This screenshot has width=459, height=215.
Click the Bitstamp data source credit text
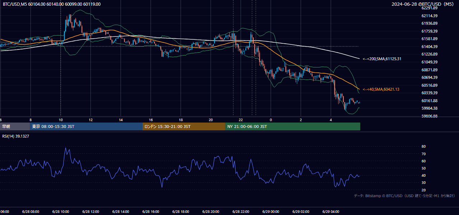(x=404, y=196)
